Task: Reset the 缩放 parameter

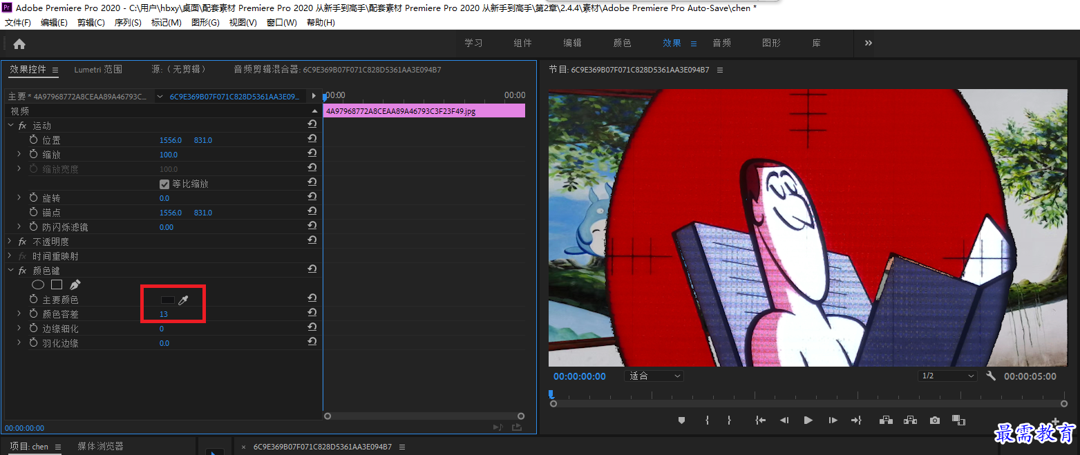Action: [312, 154]
